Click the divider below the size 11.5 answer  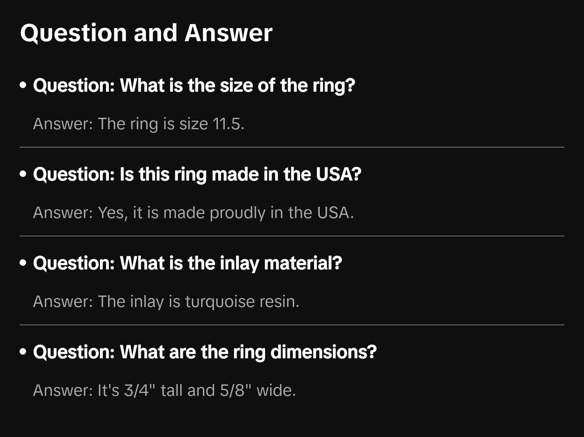coord(292,147)
